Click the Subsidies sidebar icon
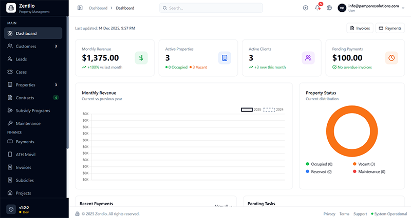The width and height of the screenshot is (411, 218). click(x=10, y=180)
